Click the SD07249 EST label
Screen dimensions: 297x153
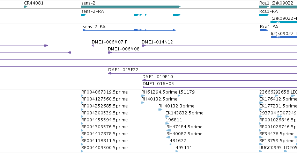[287, 113]
